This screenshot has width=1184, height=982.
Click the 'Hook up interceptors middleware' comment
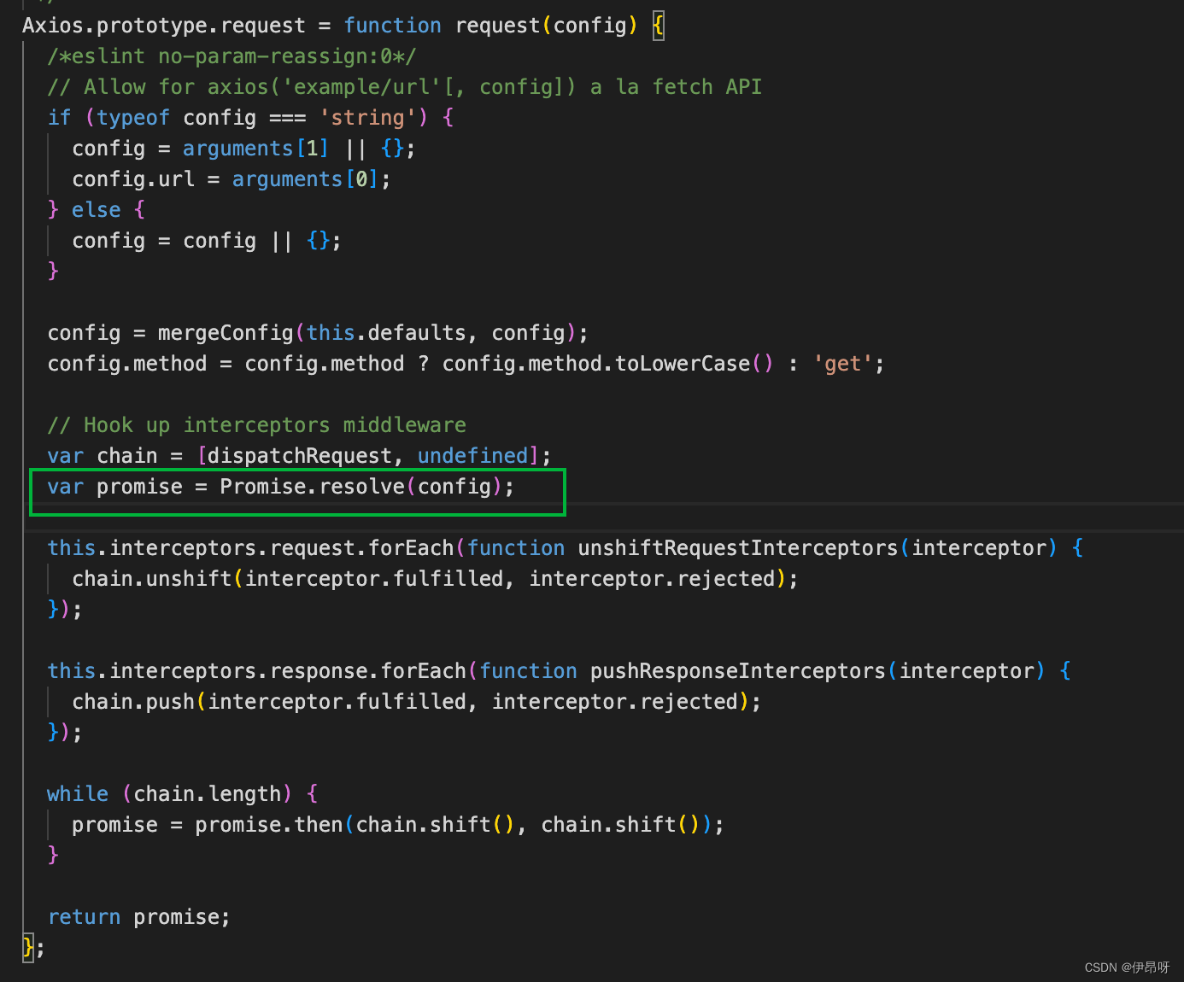[x=257, y=425]
